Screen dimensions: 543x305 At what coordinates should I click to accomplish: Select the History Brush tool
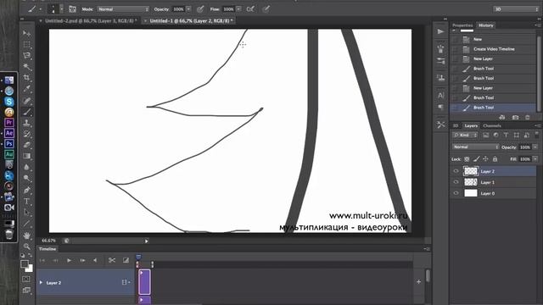click(26, 134)
